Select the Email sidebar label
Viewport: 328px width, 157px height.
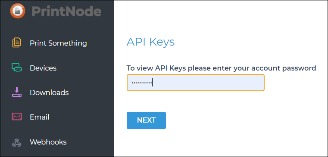[x=40, y=117]
